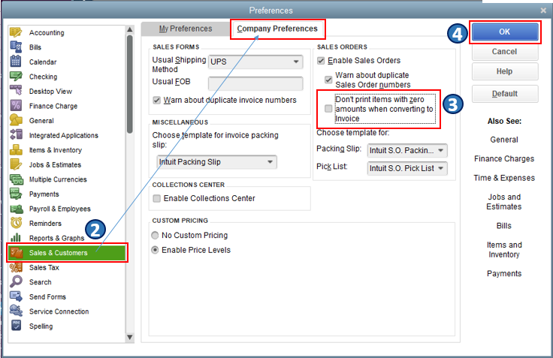Open the Spelling preferences icon
The width and height of the screenshot is (553, 358).
(16, 326)
